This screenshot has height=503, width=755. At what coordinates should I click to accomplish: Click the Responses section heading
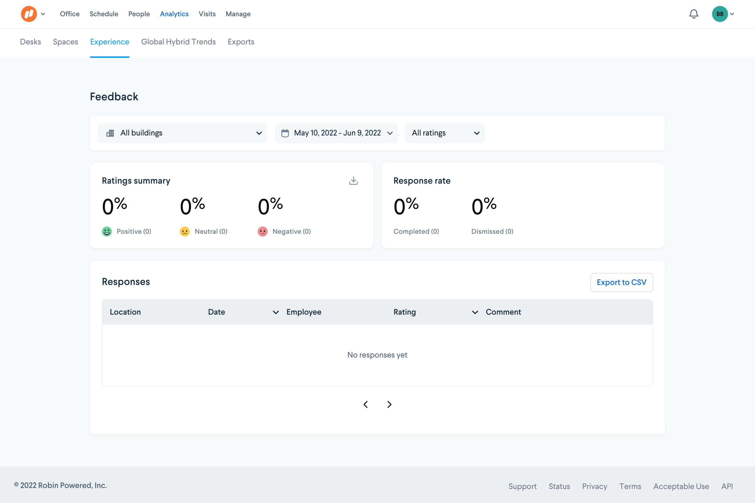[126, 282]
